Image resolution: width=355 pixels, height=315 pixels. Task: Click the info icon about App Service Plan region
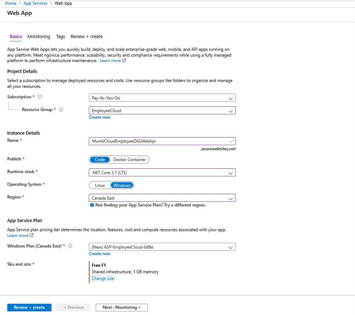[x=93, y=204]
